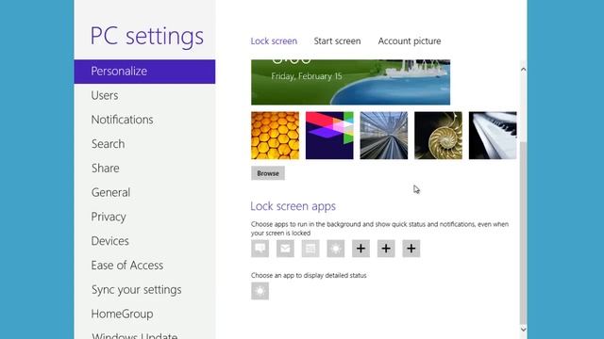Click the PC settings title

pos(147,37)
